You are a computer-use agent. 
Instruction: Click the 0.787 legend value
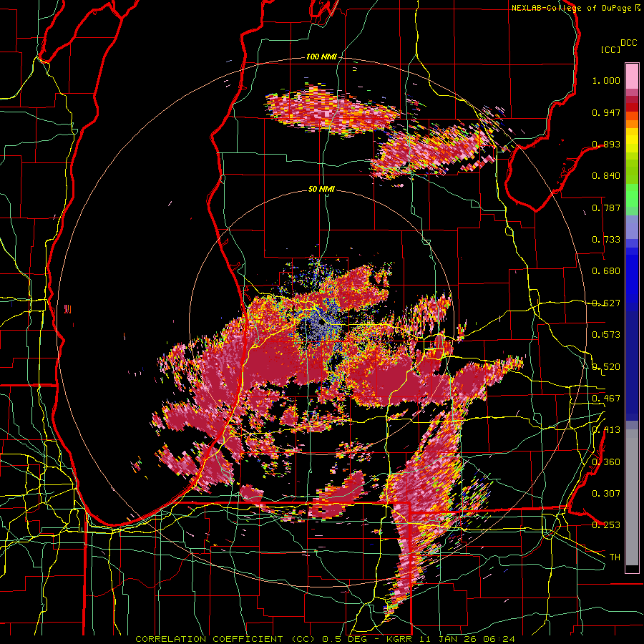606,208
